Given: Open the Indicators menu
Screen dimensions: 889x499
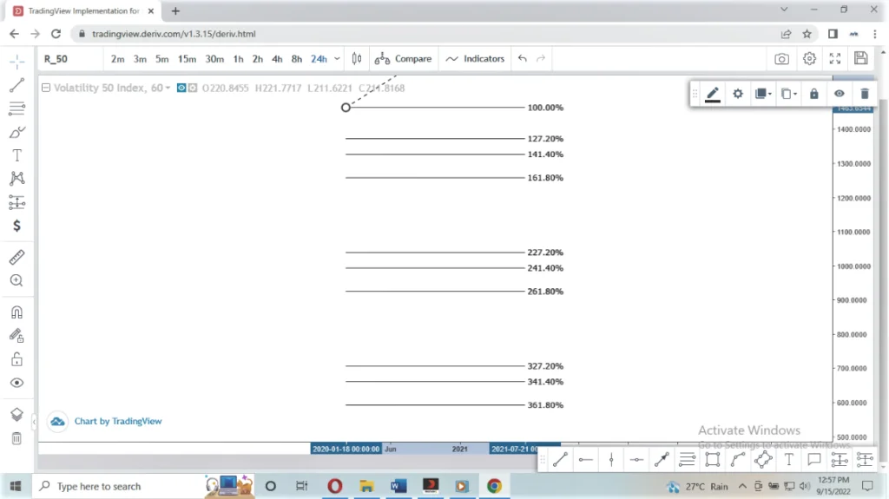Looking at the screenshot, I should (x=475, y=58).
